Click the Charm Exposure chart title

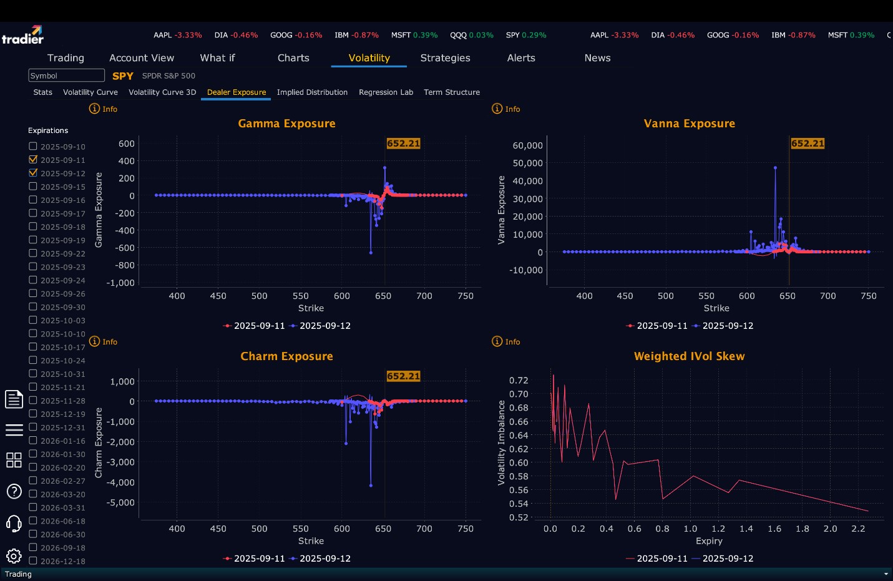(x=286, y=356)
